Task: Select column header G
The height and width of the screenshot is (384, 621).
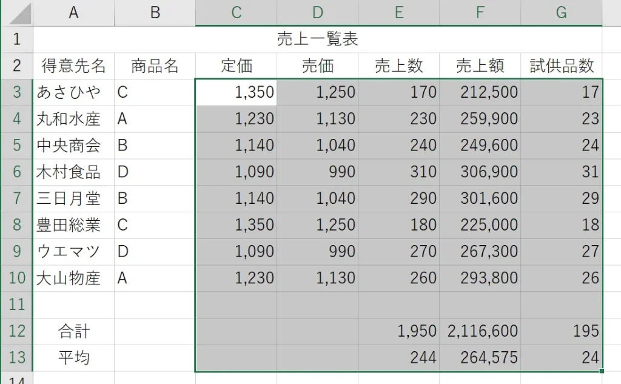Action: tap(561, 13)
